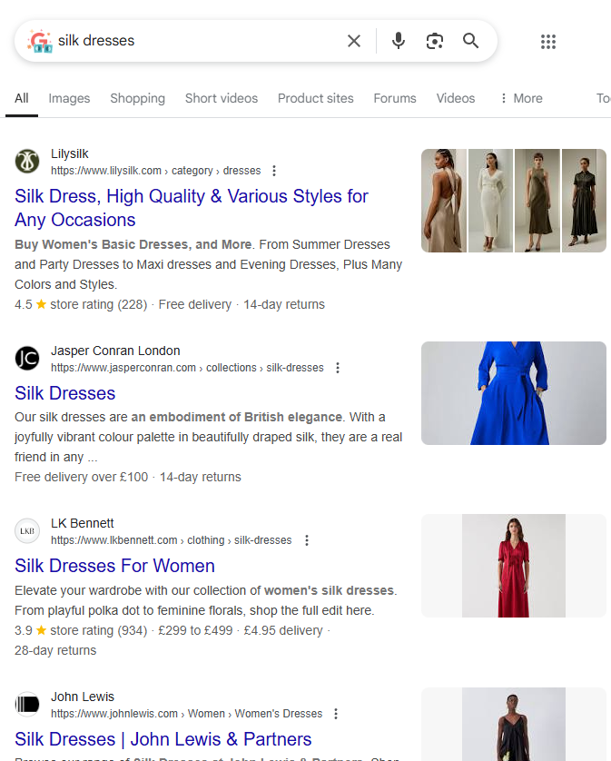Image resolution: width=611 pixels, height=761 pixels.
Task: Start voice search with microphone icon
Action: tap(399, 41)
